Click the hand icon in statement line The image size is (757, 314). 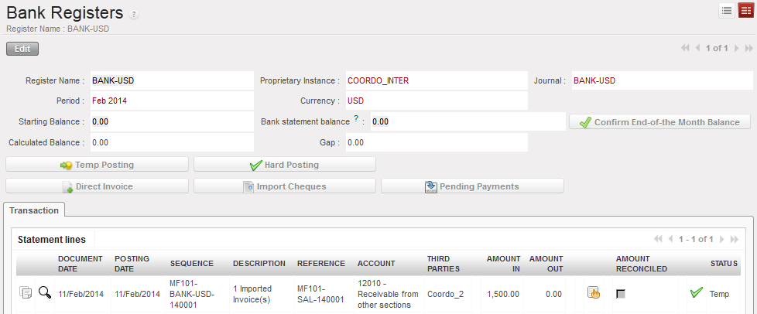pyautogui.click(x=594, y=292)
